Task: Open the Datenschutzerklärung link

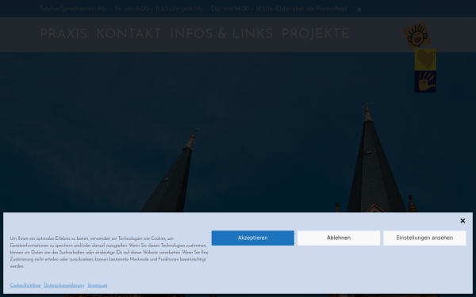Action: tap(64, 285)
